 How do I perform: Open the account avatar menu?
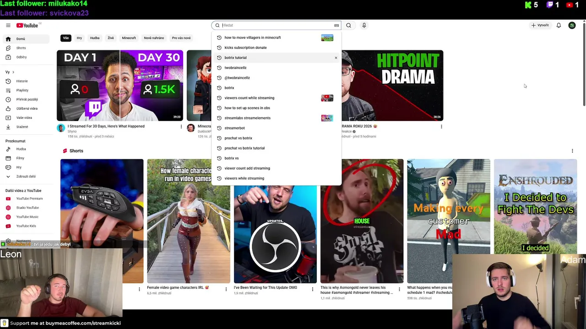[572, 26]
